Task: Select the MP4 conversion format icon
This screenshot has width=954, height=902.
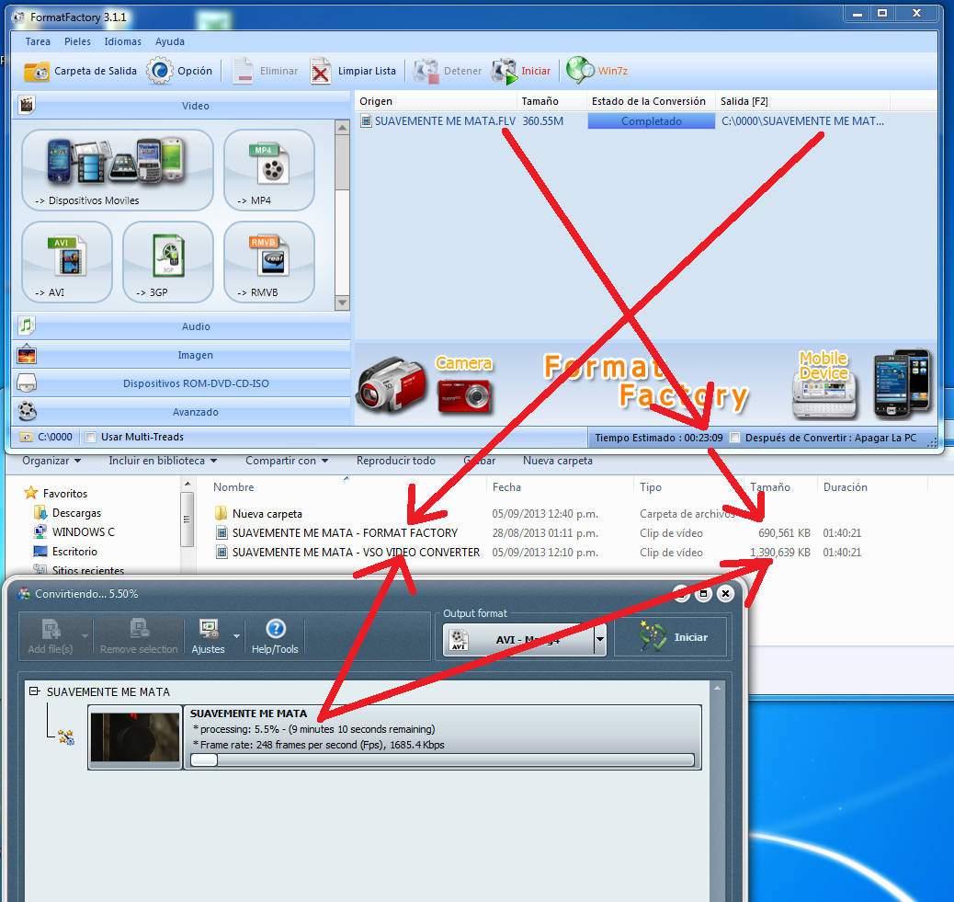Action: pyautogui.click(x=269, y=170)
